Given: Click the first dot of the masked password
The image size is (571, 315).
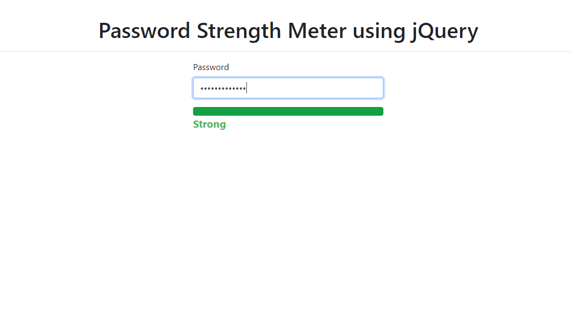Looking at the screenshot, I should click(x=202, y=89).
